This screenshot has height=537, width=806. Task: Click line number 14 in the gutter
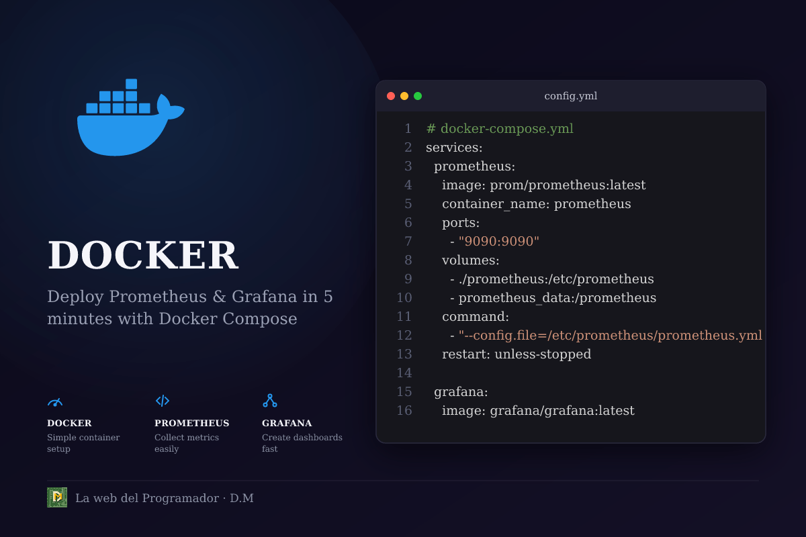click(404, 373)
